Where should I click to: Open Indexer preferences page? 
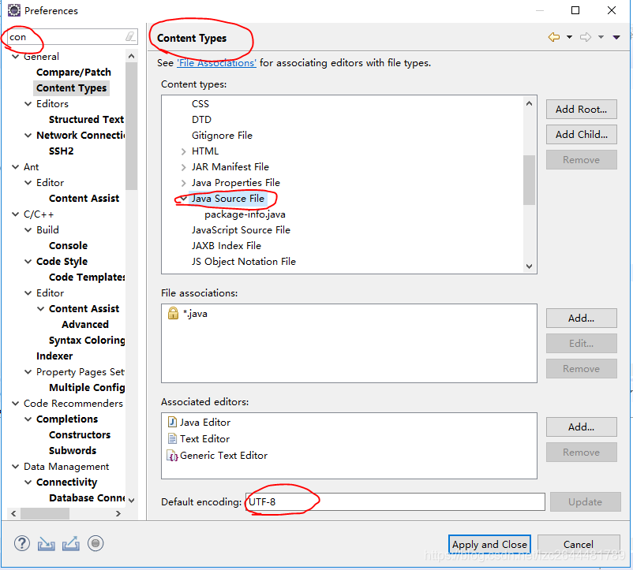point(54,356)
